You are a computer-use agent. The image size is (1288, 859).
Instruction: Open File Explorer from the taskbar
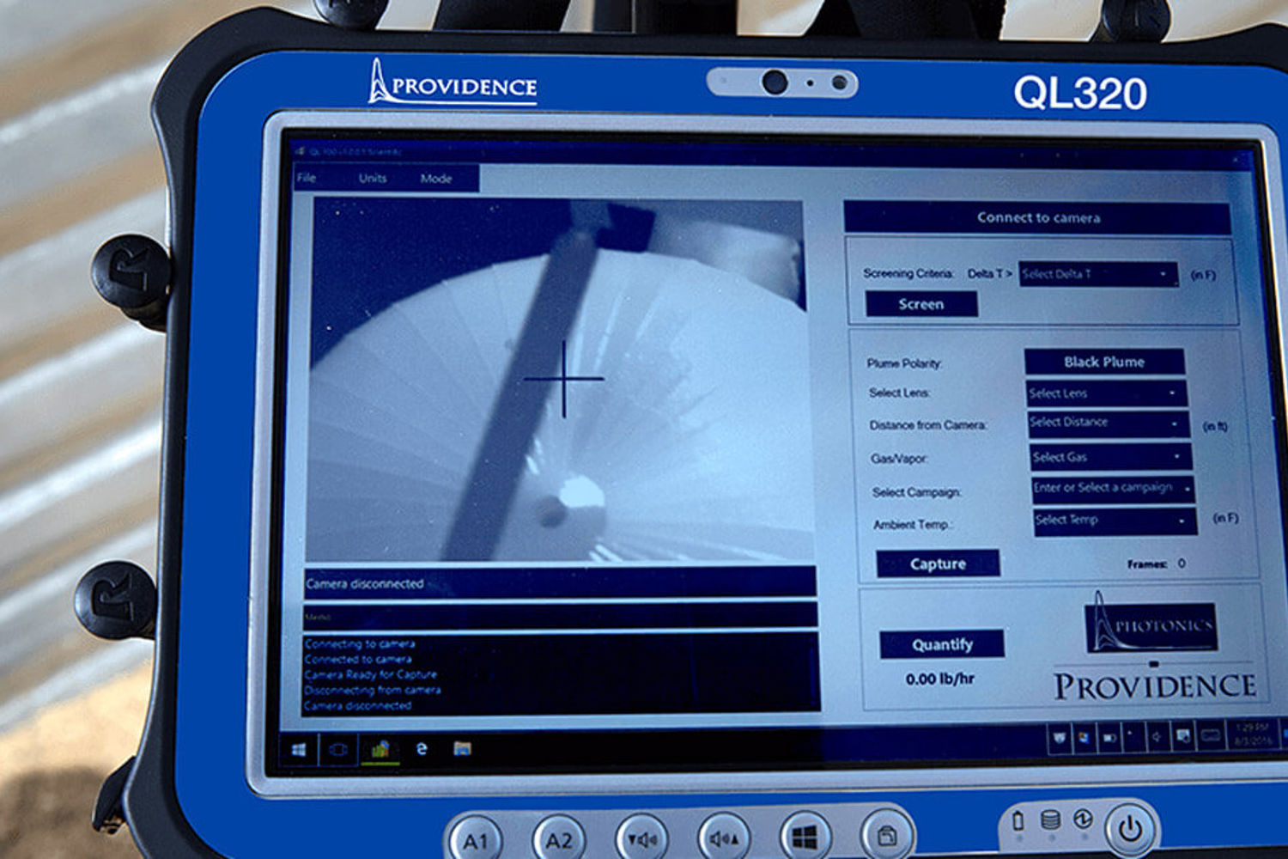coord(462,749)
